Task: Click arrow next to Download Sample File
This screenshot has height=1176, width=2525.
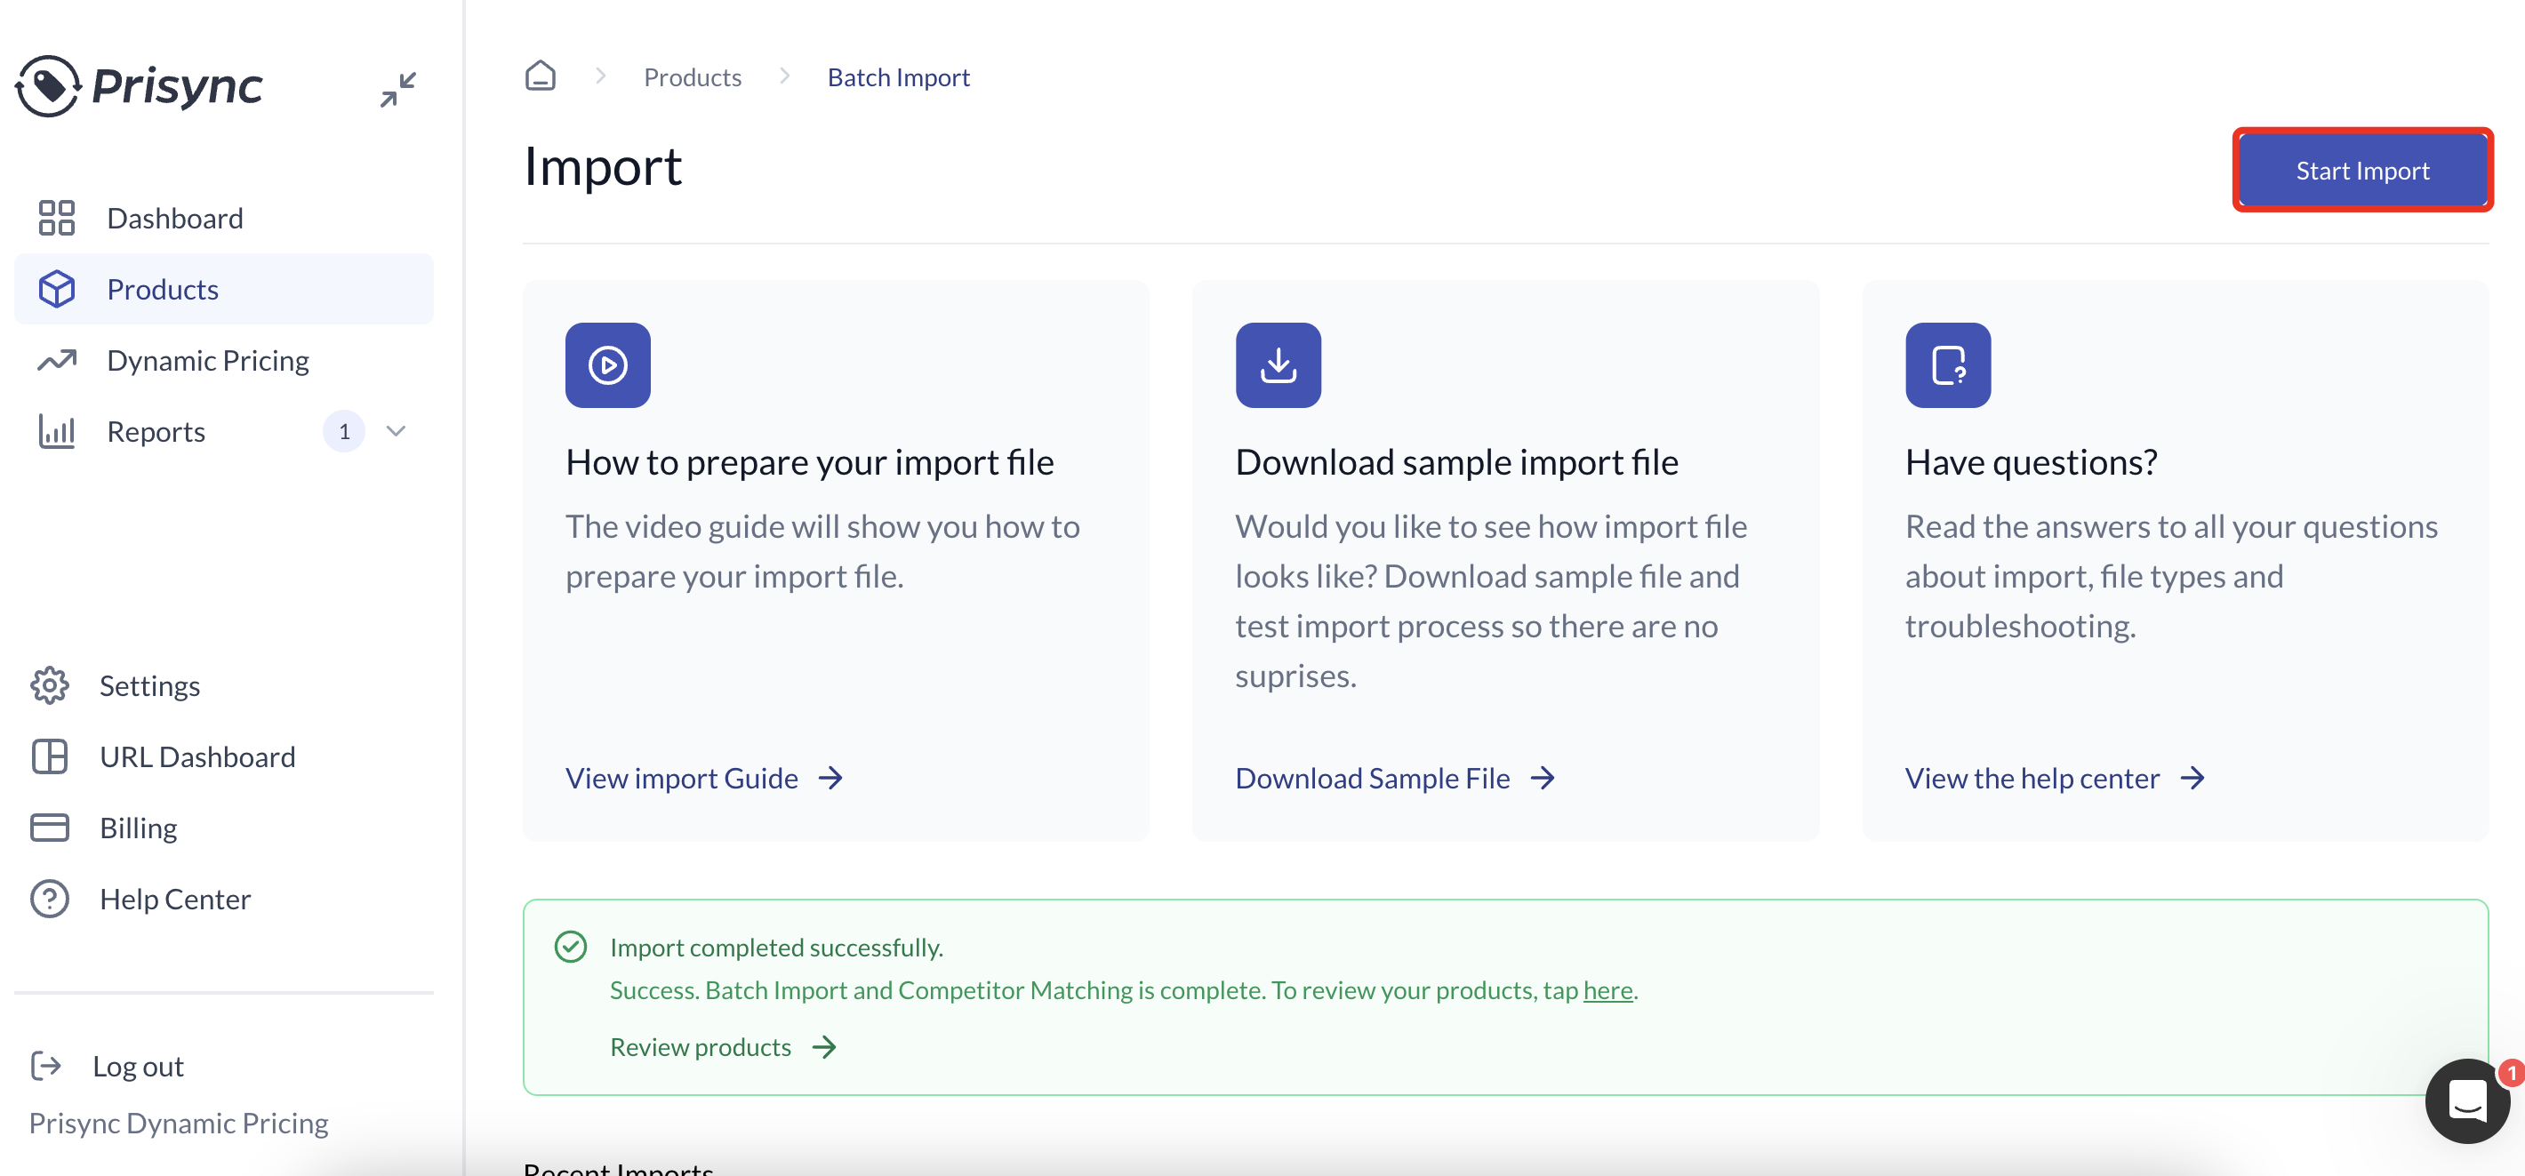Action: tap(1543, 778)
